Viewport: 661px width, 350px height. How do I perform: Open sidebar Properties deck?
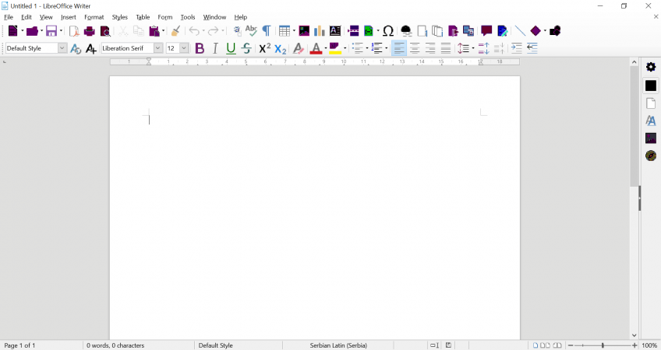pyautogui.click(x=650, y=86)
